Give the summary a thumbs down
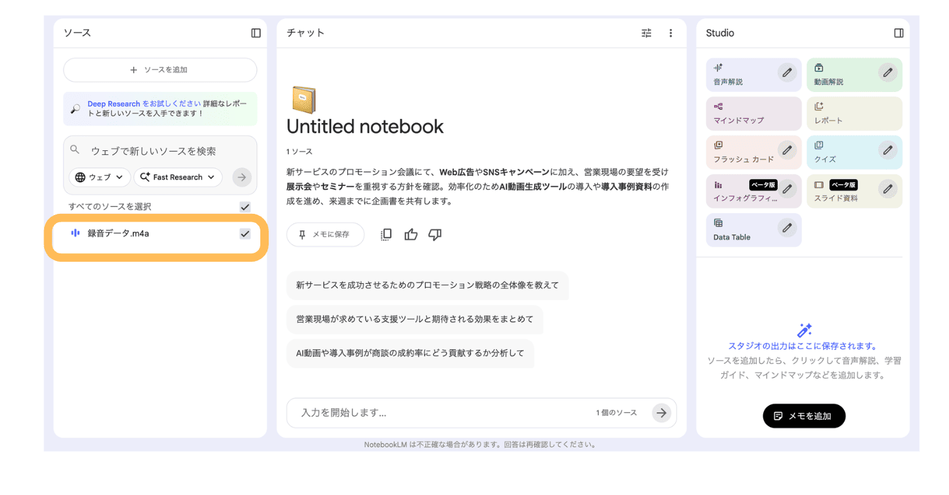Image resolution: width=949 pixels, height=495 pixels. tap(435, 235)
